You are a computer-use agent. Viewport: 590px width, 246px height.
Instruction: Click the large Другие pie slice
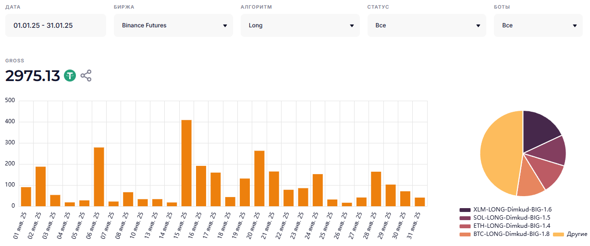click(x=497, y=153)
